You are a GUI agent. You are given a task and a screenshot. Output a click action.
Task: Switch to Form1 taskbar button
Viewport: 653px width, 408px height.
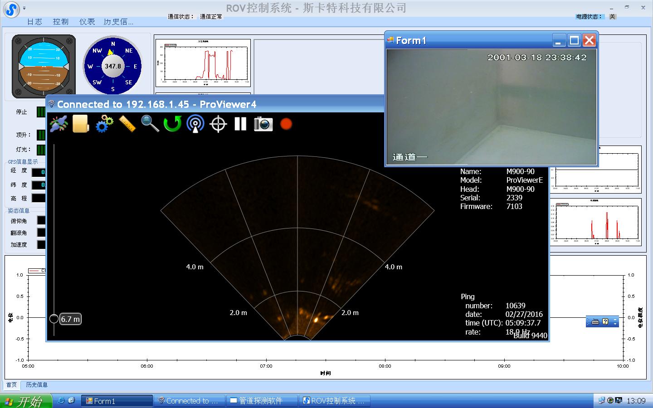point(117,401)
